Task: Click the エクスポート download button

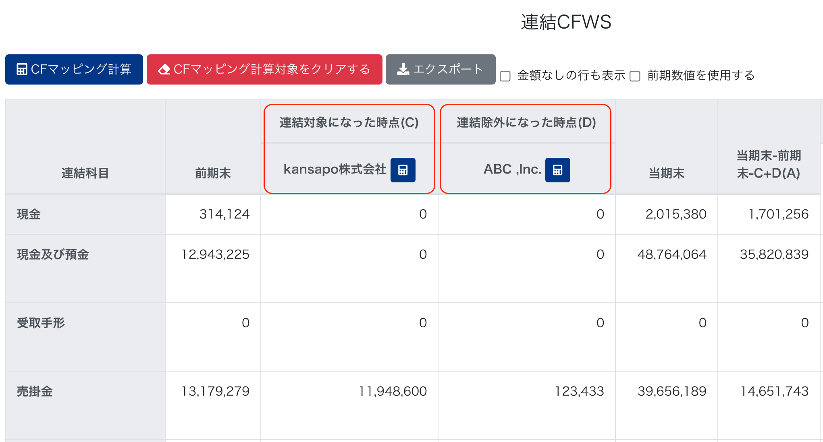Action: 440,69
